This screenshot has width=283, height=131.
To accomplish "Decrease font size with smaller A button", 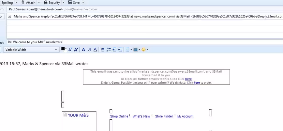I will click(x=70, y=50).
